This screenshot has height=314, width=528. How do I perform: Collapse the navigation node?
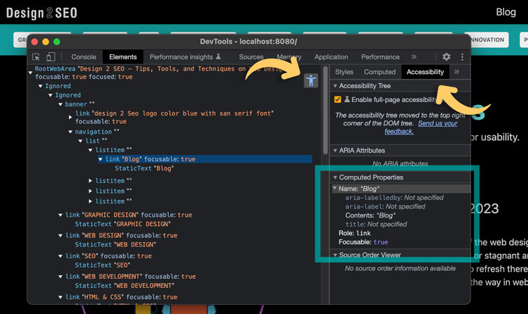point(70,132)
